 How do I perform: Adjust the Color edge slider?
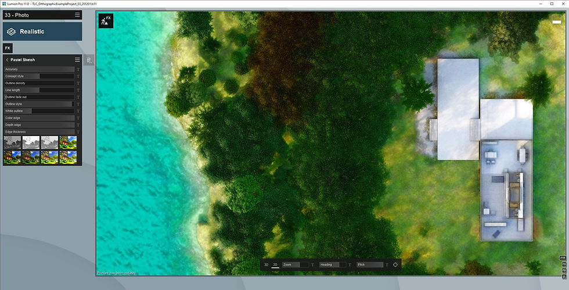pos(39,118)
